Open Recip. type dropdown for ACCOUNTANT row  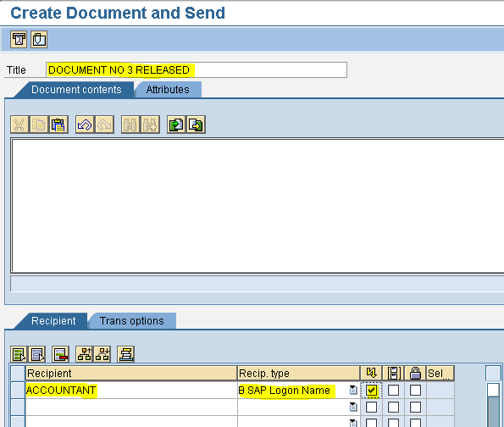click(353, 390)
